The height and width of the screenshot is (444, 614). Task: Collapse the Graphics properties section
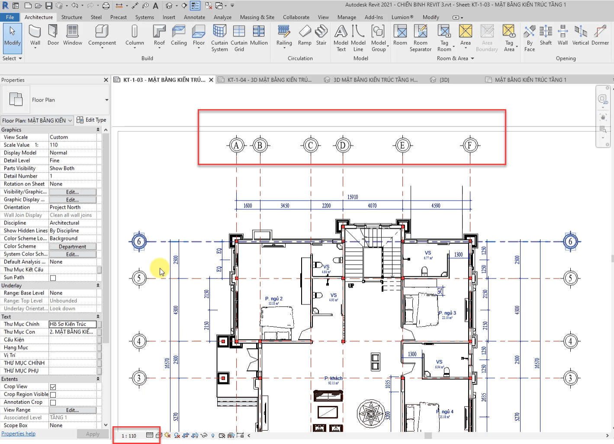(98, 130)
